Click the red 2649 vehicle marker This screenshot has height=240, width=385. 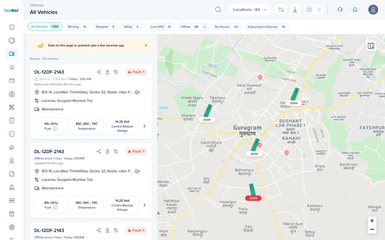coord(253,198)
